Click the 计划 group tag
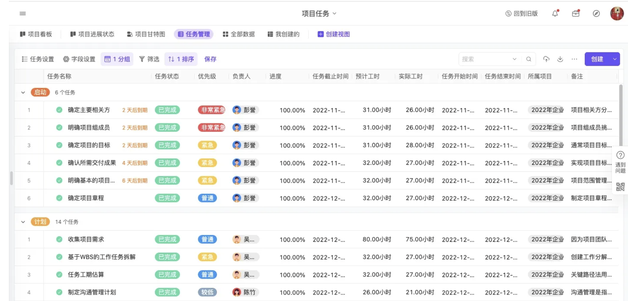Screen dimensions: 628x301 (x=40, y=222)
